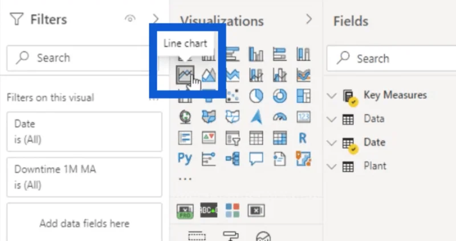Insert a Treemap visual
The image size is (456, 241).
[x=303, y=96]
